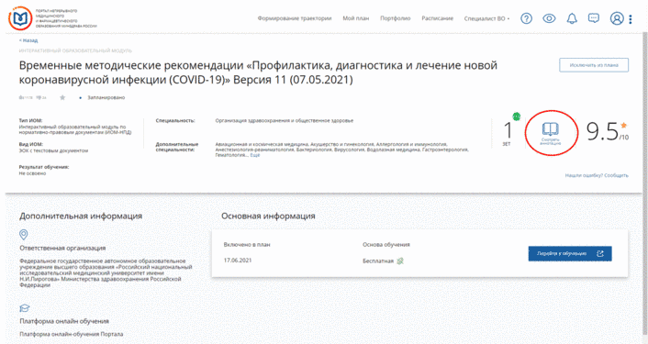Report an error via Нашли ошибку? Сообщить
The height and width of the screenshot is (344, 648).
pos(597,175)
